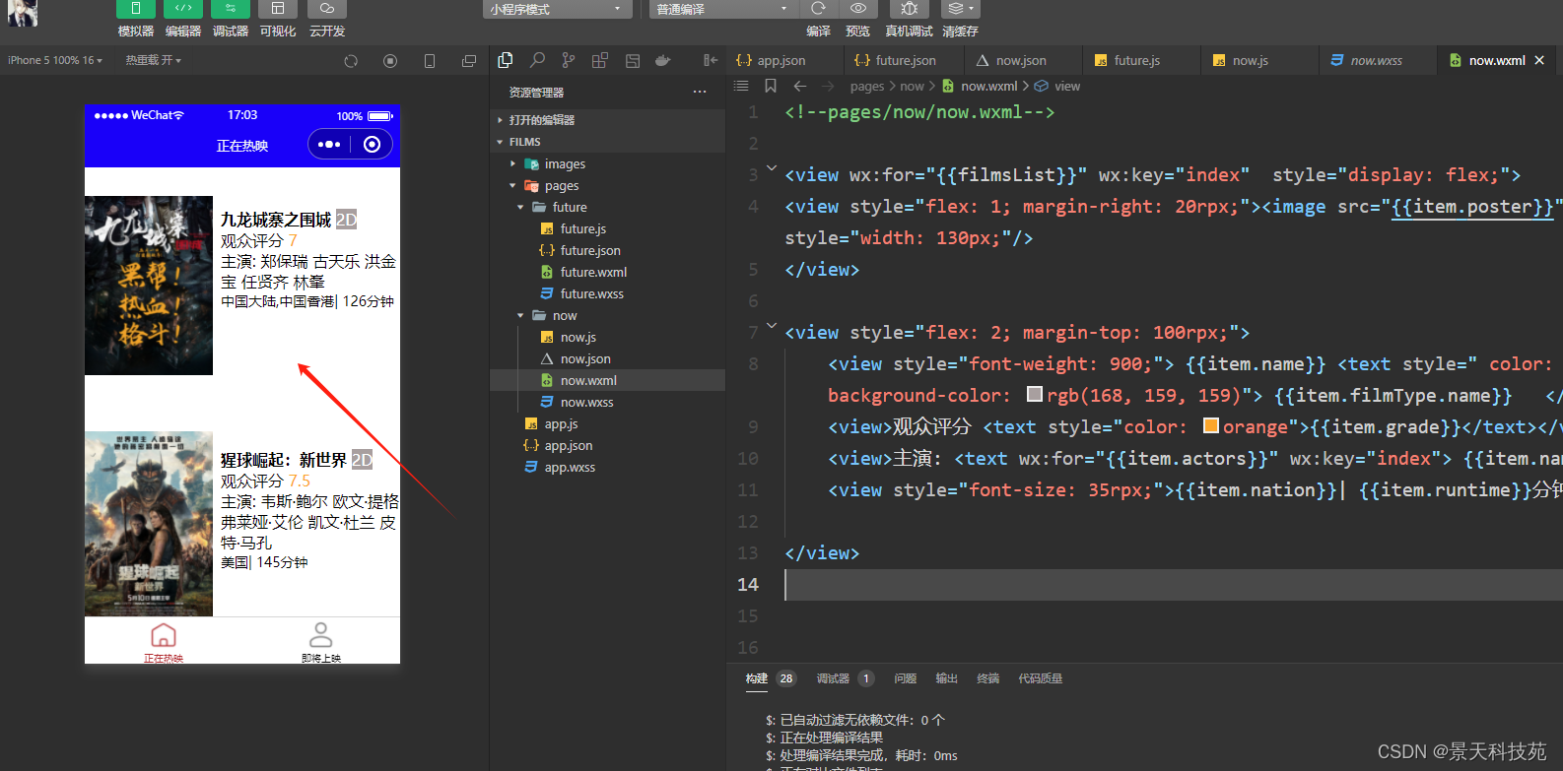Expand the 打开的编辑器 section

[607, 120]
